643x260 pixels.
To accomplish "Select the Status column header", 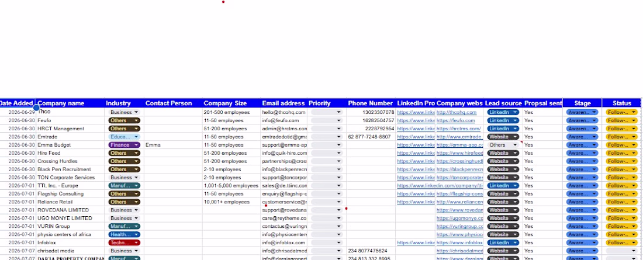I will 622,103.
